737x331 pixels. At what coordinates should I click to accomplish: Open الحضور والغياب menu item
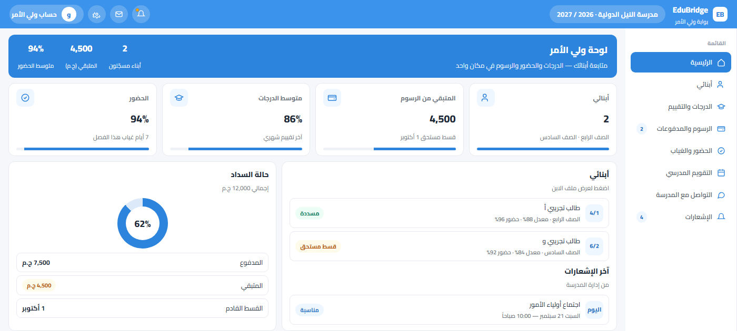[681, 151]
